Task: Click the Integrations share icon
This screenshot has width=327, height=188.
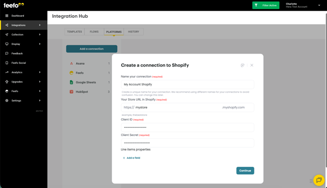Action: (x=7, y=25)
